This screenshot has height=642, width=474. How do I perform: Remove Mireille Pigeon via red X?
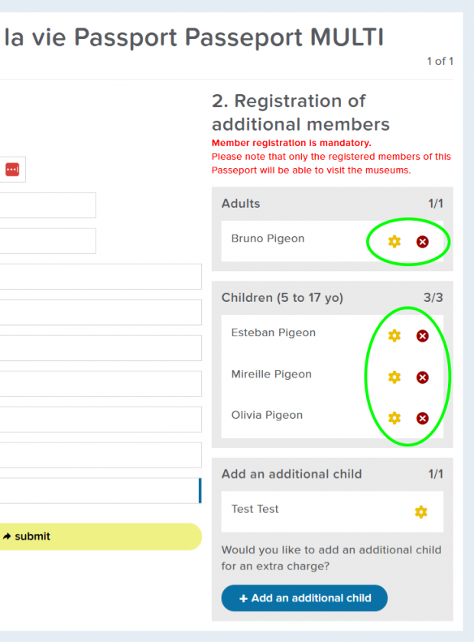click(422, 377)
